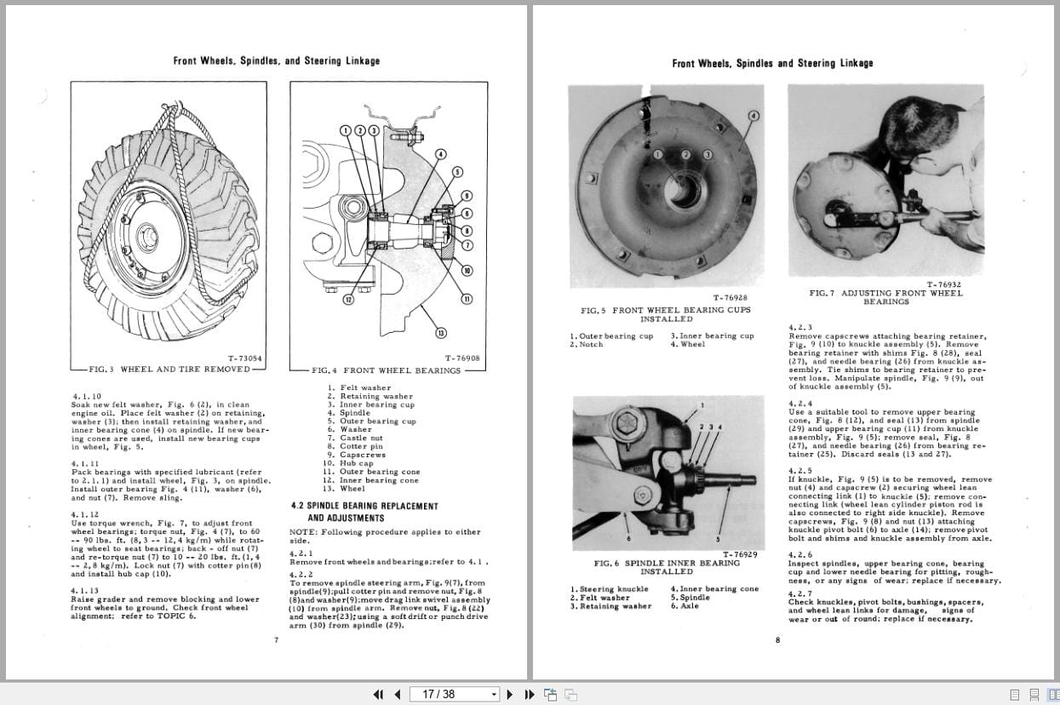Click the legend item '1. Steering knuckle'
Viewport: 1060px width, 705px height.
coord(610,589)
